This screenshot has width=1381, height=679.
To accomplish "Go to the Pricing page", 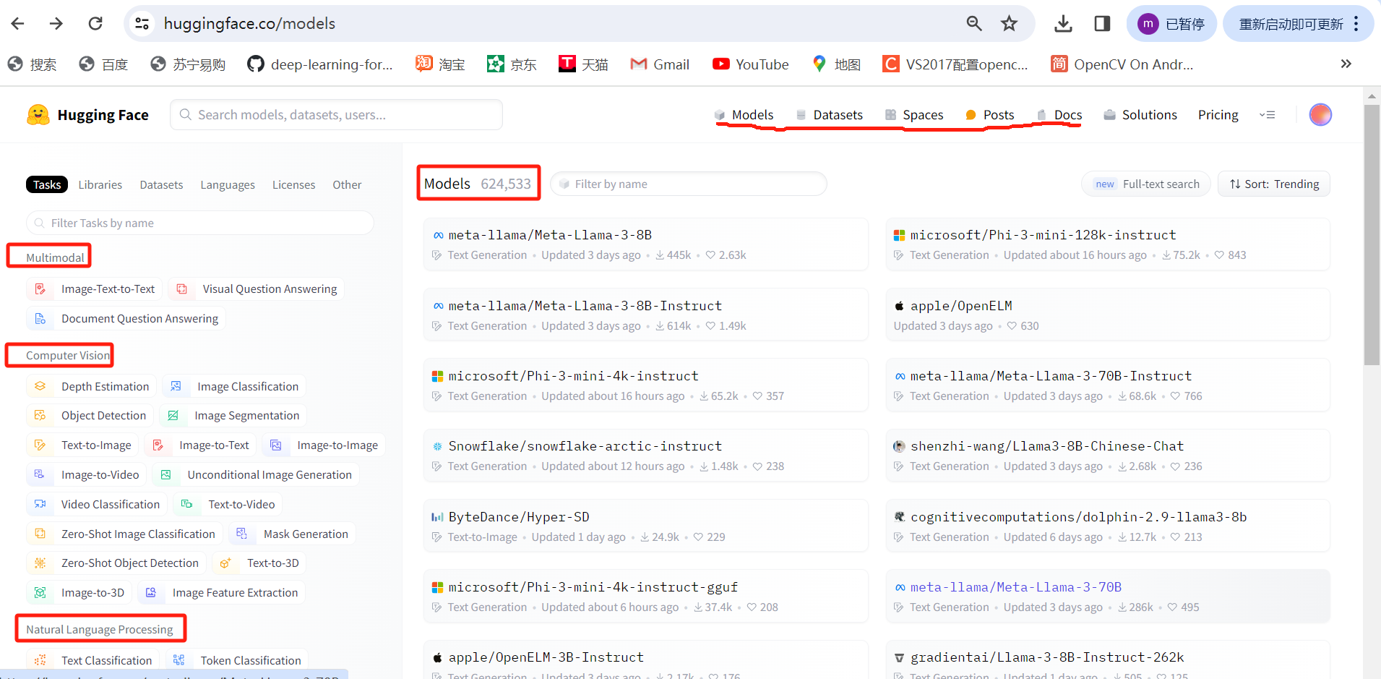I will (x=1218, y=115).
